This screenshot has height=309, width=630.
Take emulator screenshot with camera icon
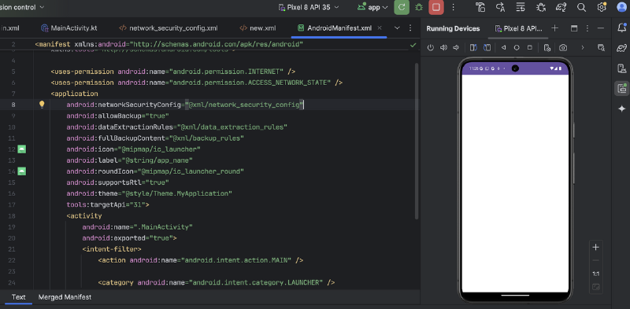(563, 48)
